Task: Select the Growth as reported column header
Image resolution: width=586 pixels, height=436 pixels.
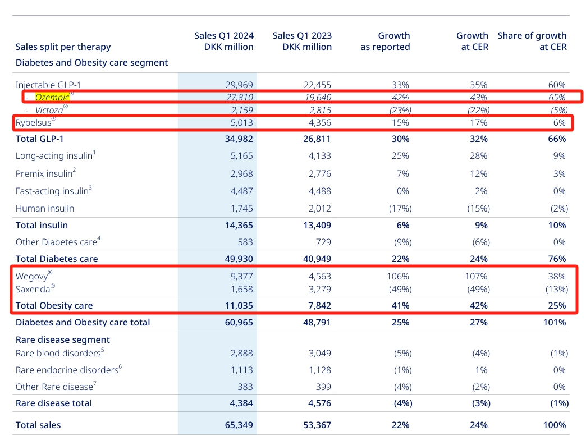Action: pos(386,41)
